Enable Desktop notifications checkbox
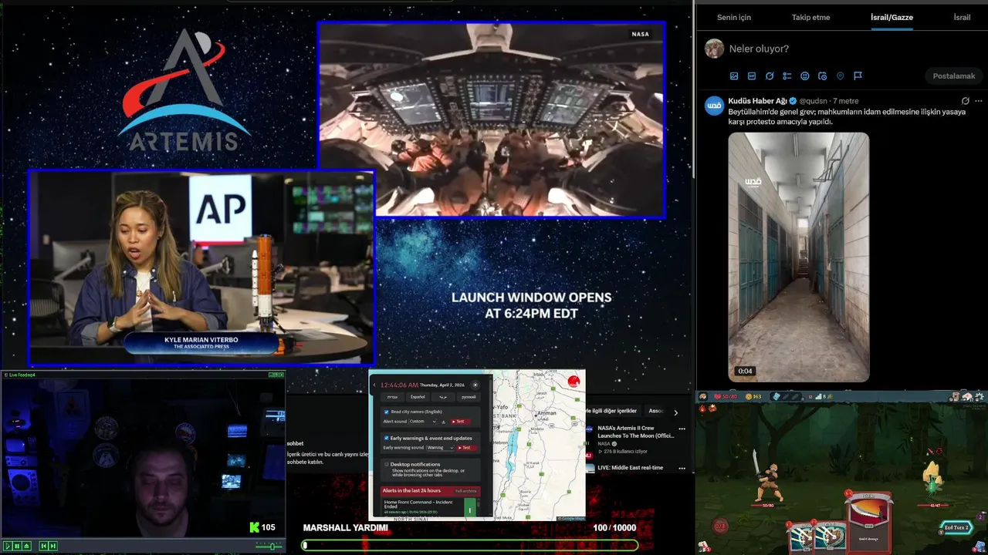The image size is (988, 555). coord(387,464)
